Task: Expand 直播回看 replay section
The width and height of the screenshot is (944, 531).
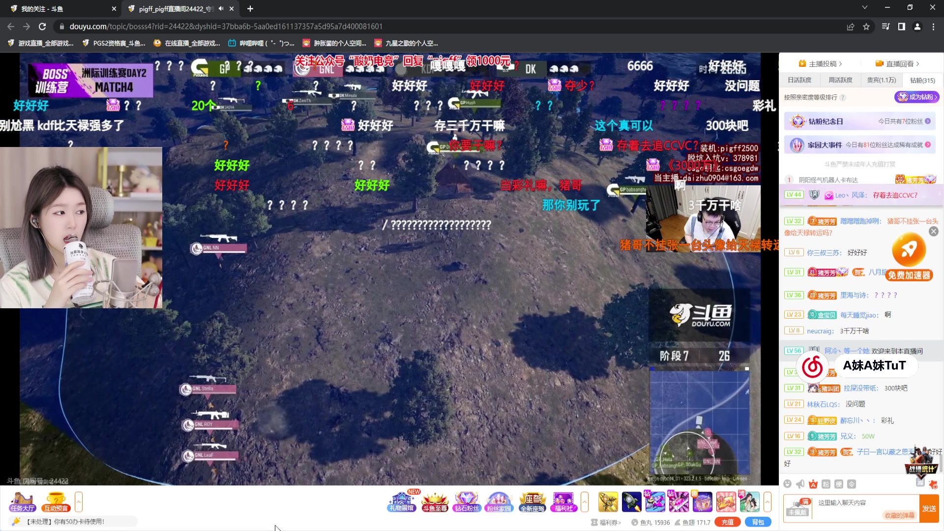Action: click(897, 63)
